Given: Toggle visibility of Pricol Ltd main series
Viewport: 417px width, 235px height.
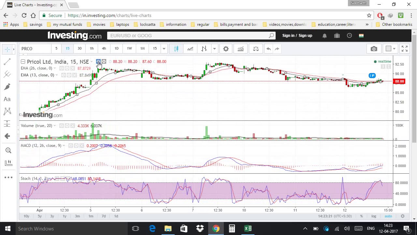Looking at the screenshot, I should (x=98, y=61).
